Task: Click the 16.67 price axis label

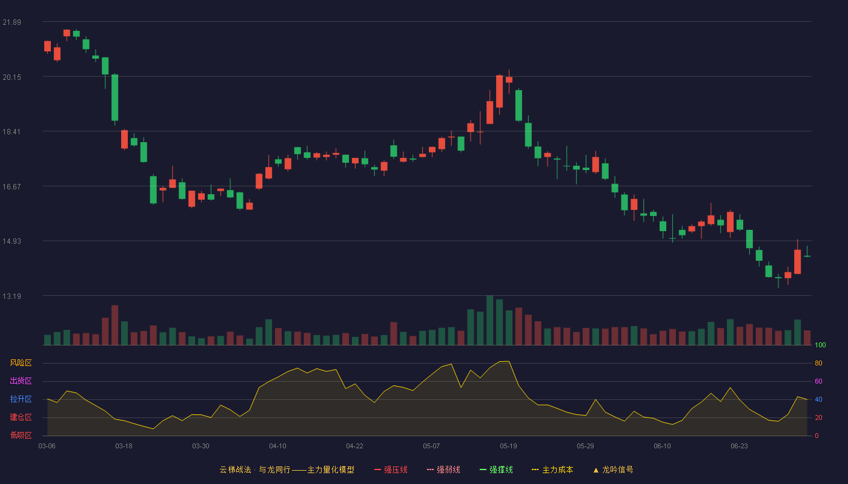Action: 12,186
